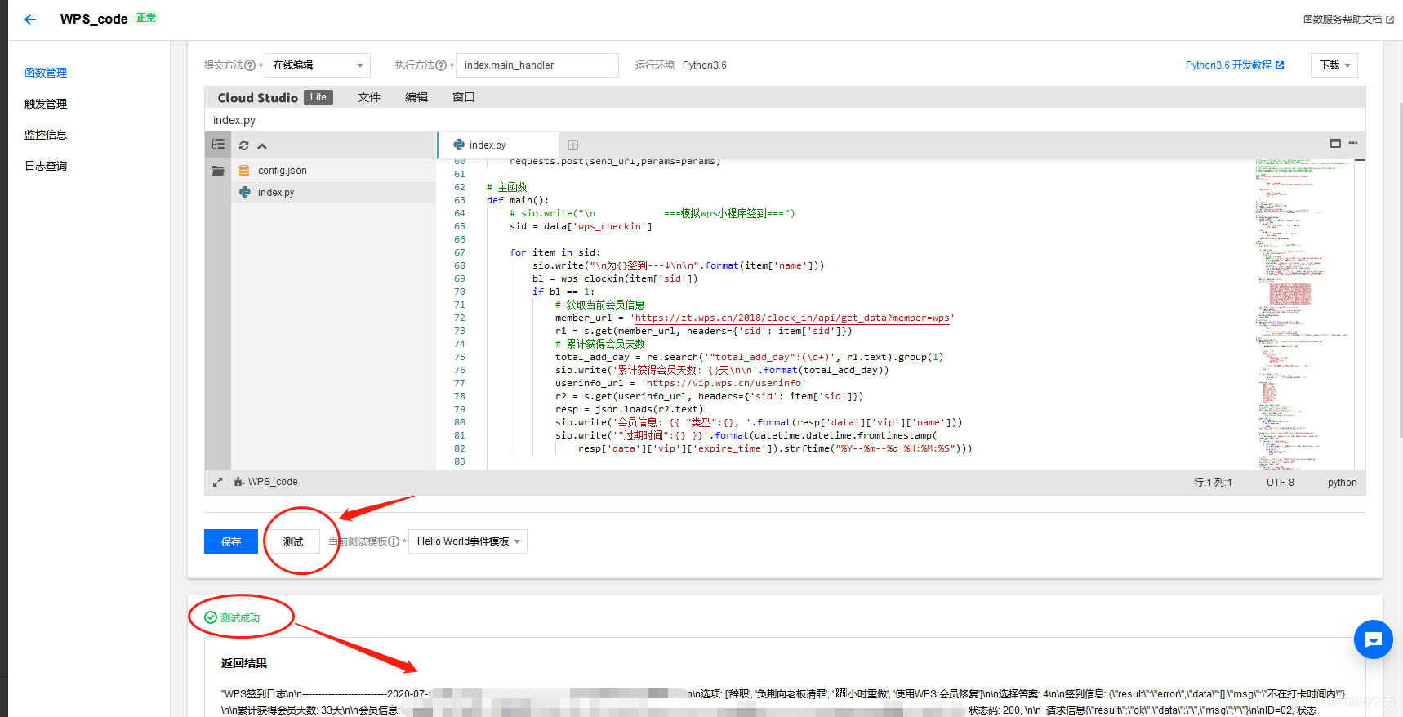
Task: Click the 保存 save button
Action: 231,541
